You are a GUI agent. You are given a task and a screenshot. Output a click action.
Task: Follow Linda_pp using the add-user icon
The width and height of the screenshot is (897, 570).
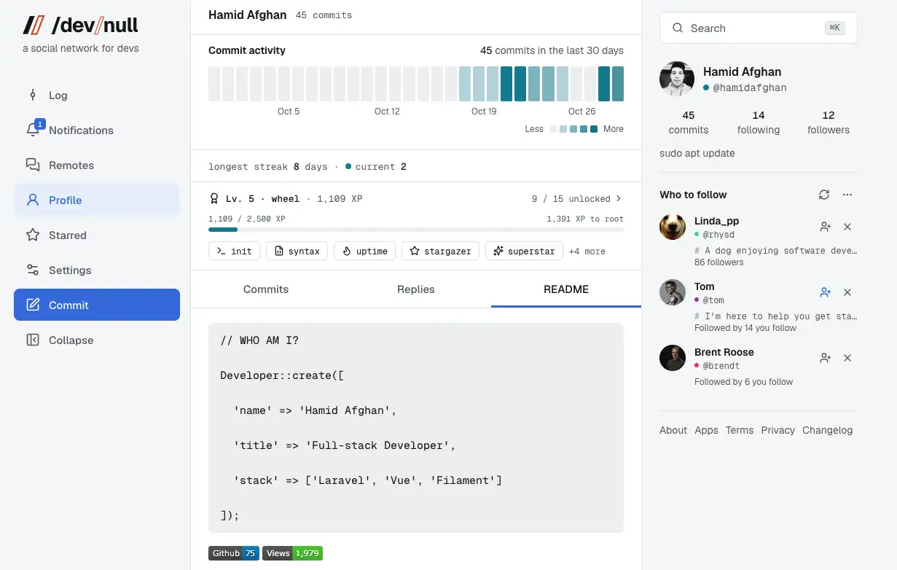click(826, 227)
